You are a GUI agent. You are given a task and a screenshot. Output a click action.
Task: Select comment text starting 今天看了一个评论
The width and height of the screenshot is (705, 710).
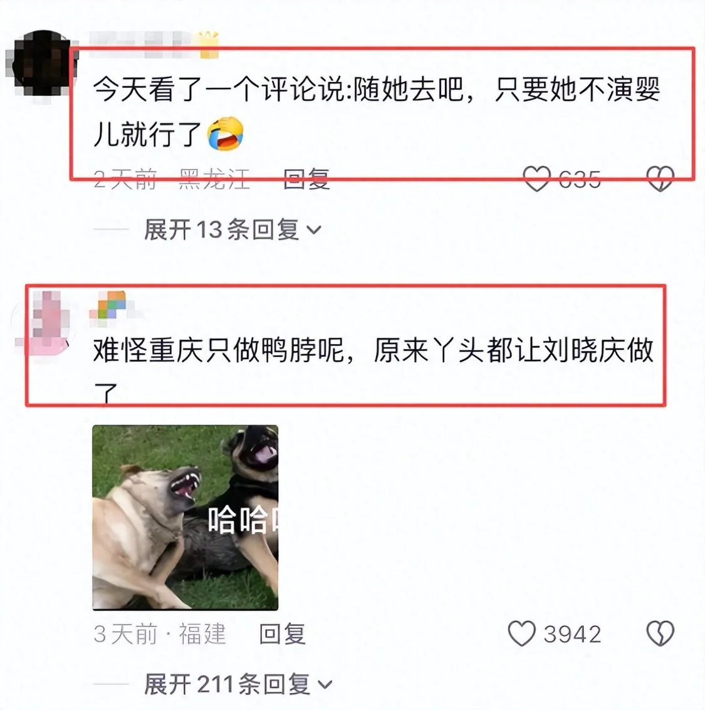377,112
